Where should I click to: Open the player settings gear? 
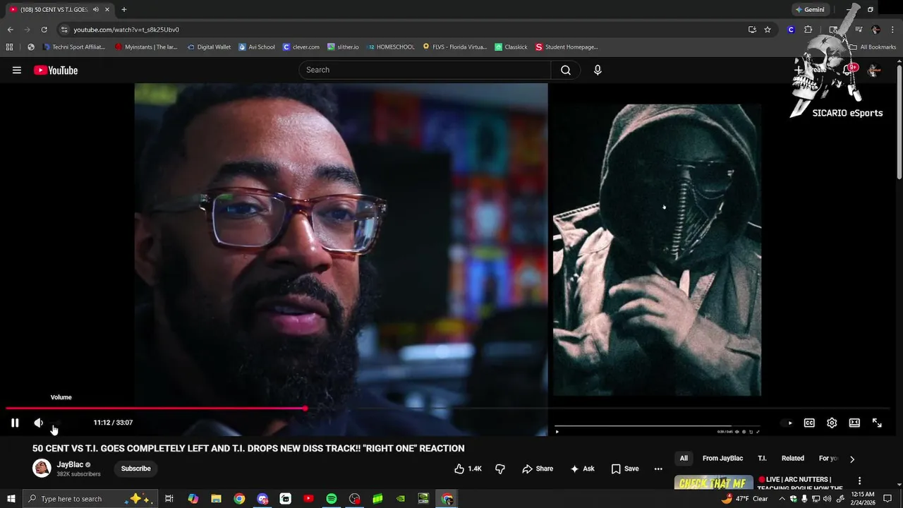click(x=832, y=423)
